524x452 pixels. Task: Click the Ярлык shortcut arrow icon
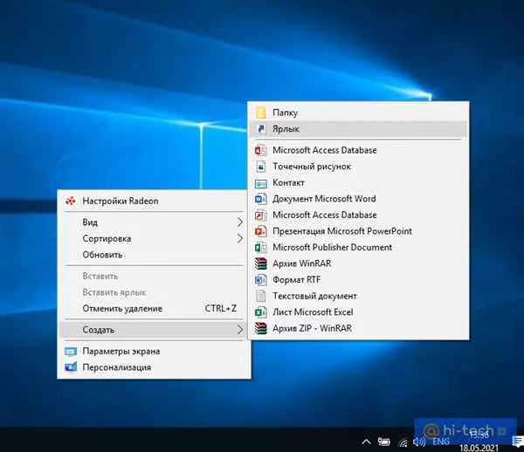click(260, 129)
